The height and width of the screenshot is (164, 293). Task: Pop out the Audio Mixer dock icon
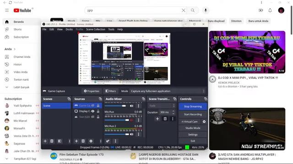143,99
